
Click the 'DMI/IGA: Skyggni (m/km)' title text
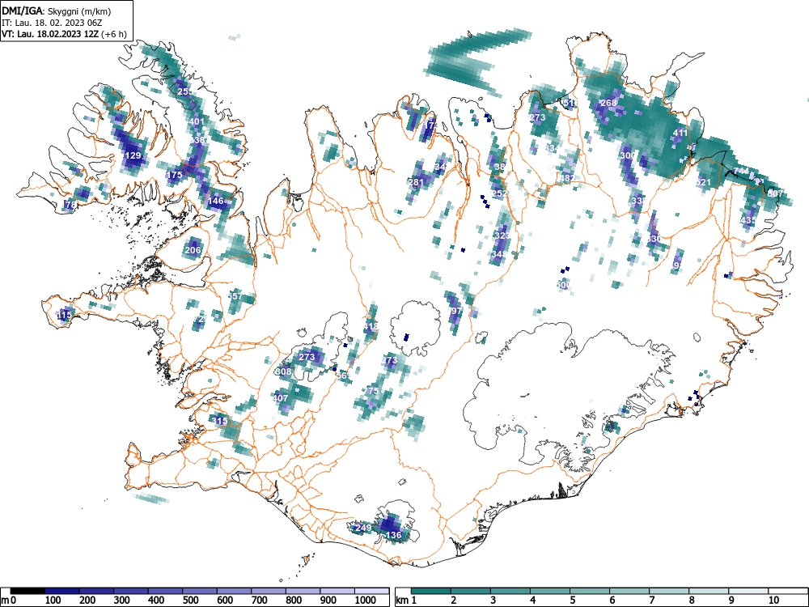[x=57, y=11]
